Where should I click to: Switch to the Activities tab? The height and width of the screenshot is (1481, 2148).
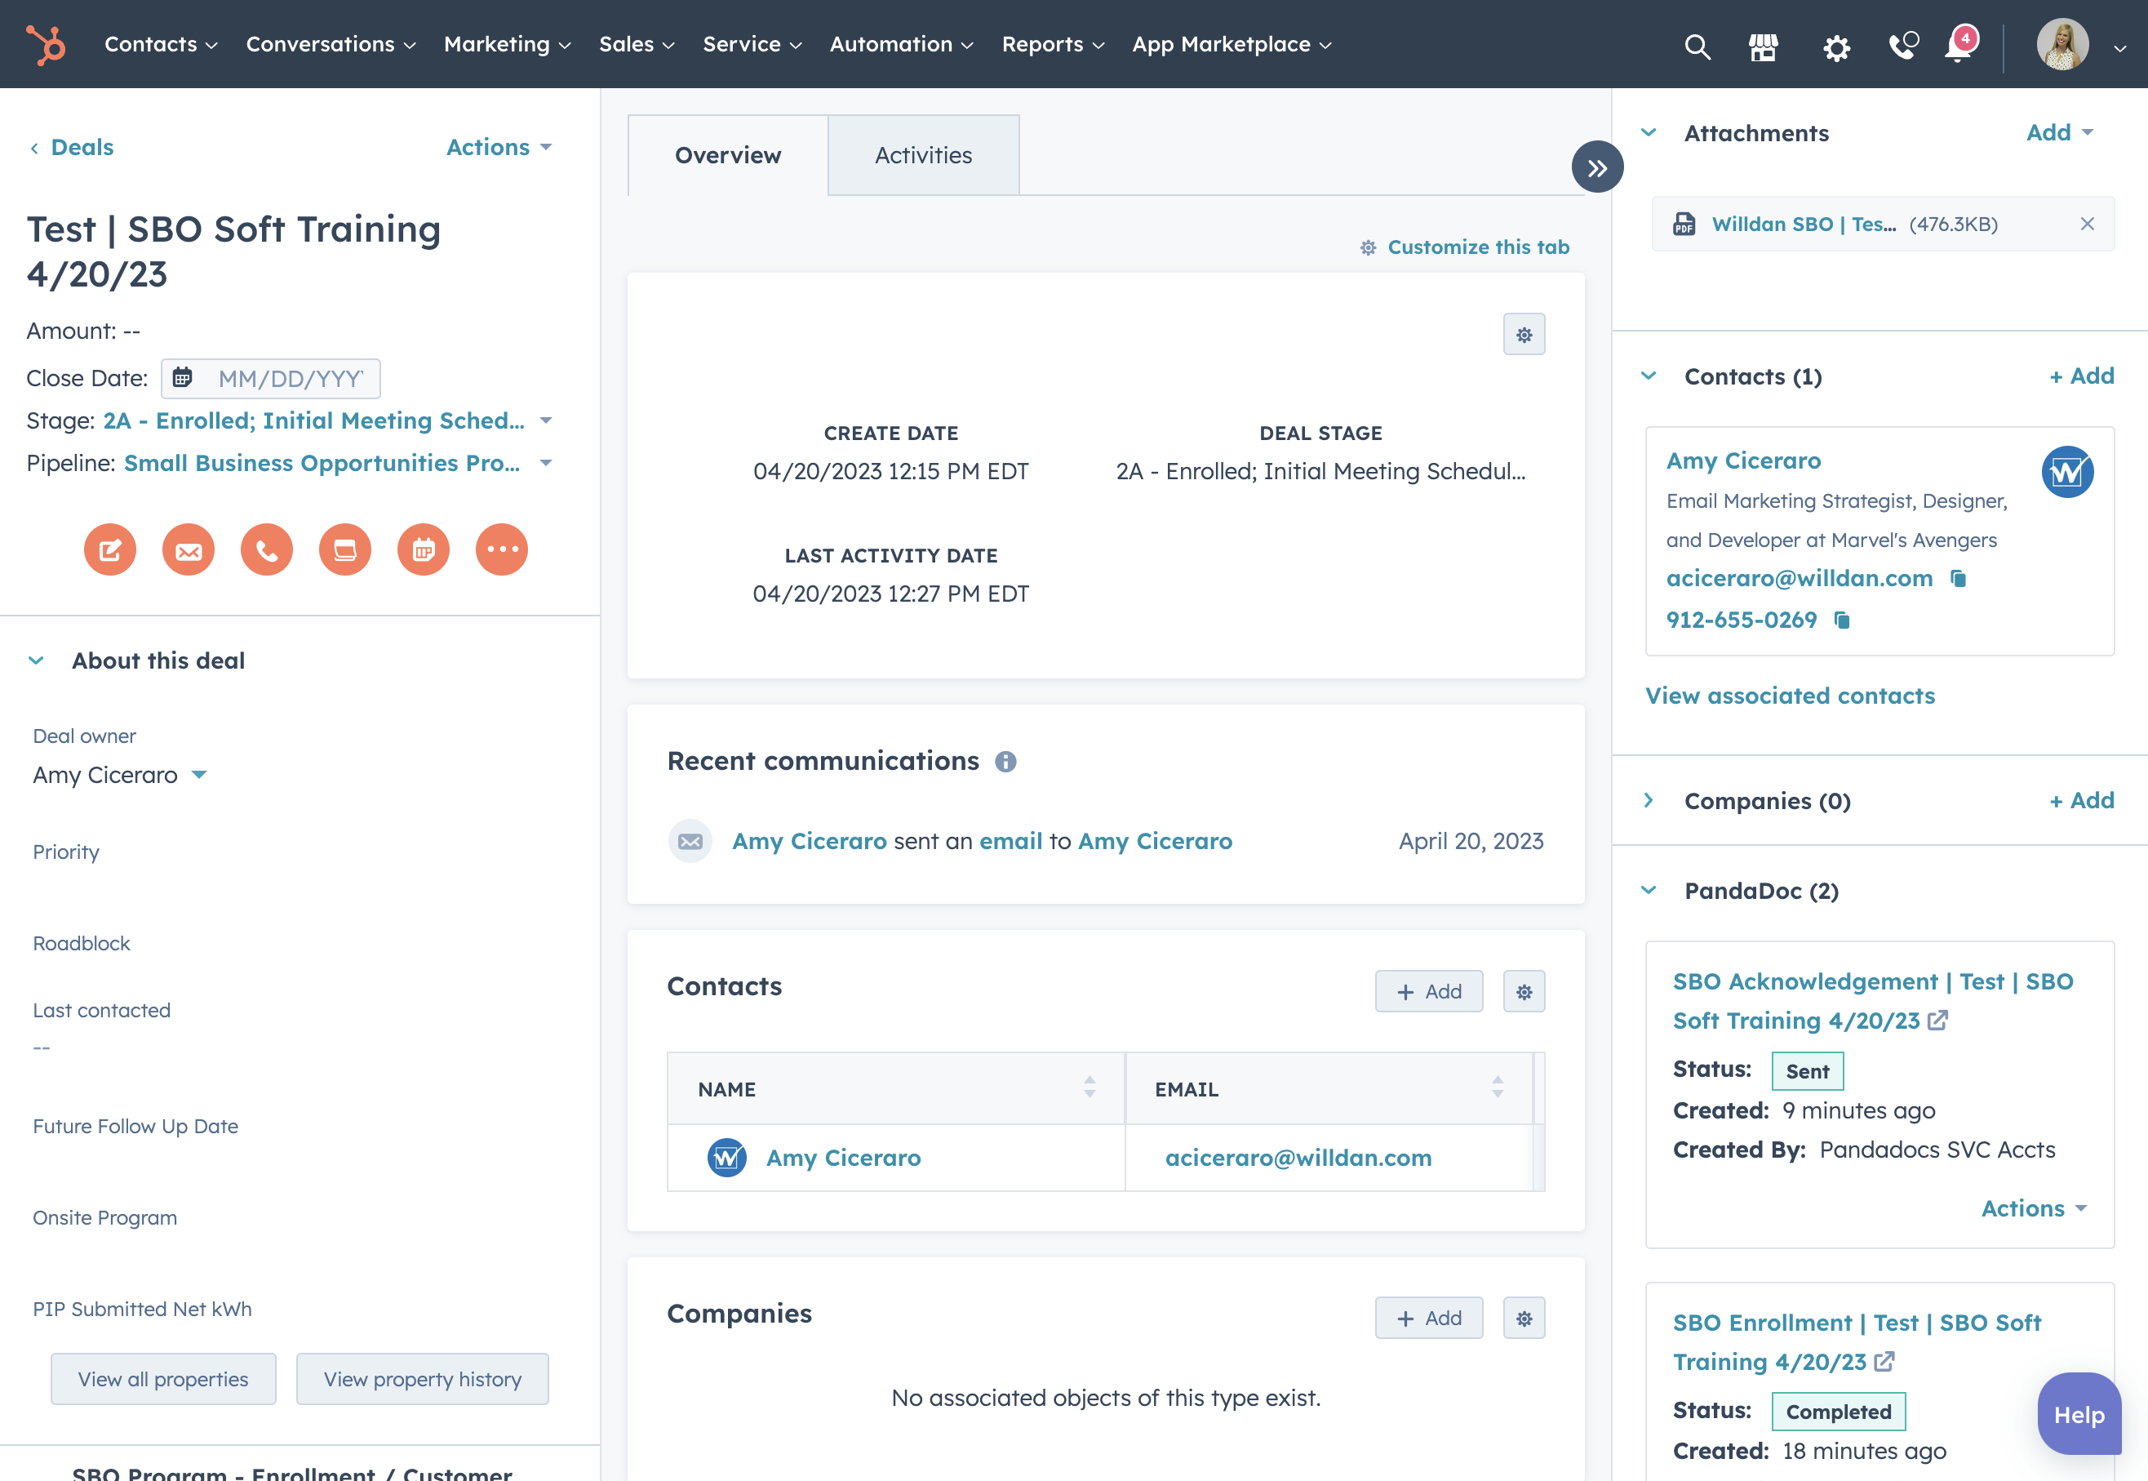923,155
